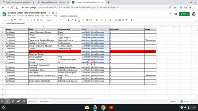Click the Share button

click(184, 14)
